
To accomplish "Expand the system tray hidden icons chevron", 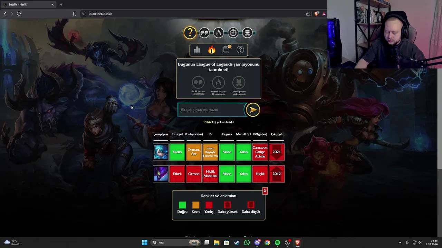I will [x=400, y=242].
